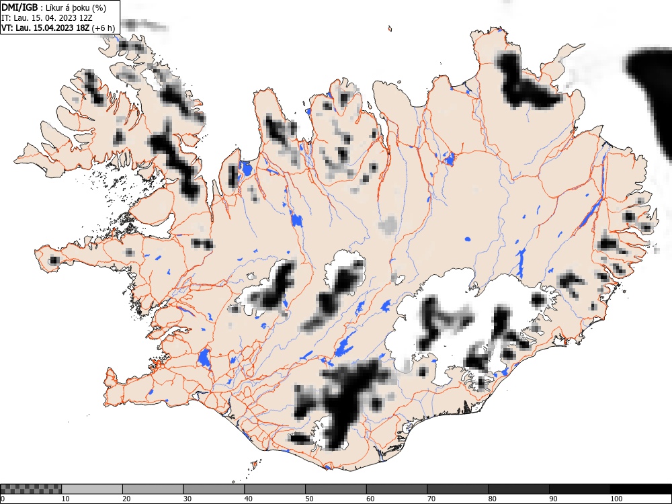Viewport: 672px width, 504px height.
Task: Click the checkered 0–10 legend swatch
Action: pyautogui.click(x=31, y=489)
